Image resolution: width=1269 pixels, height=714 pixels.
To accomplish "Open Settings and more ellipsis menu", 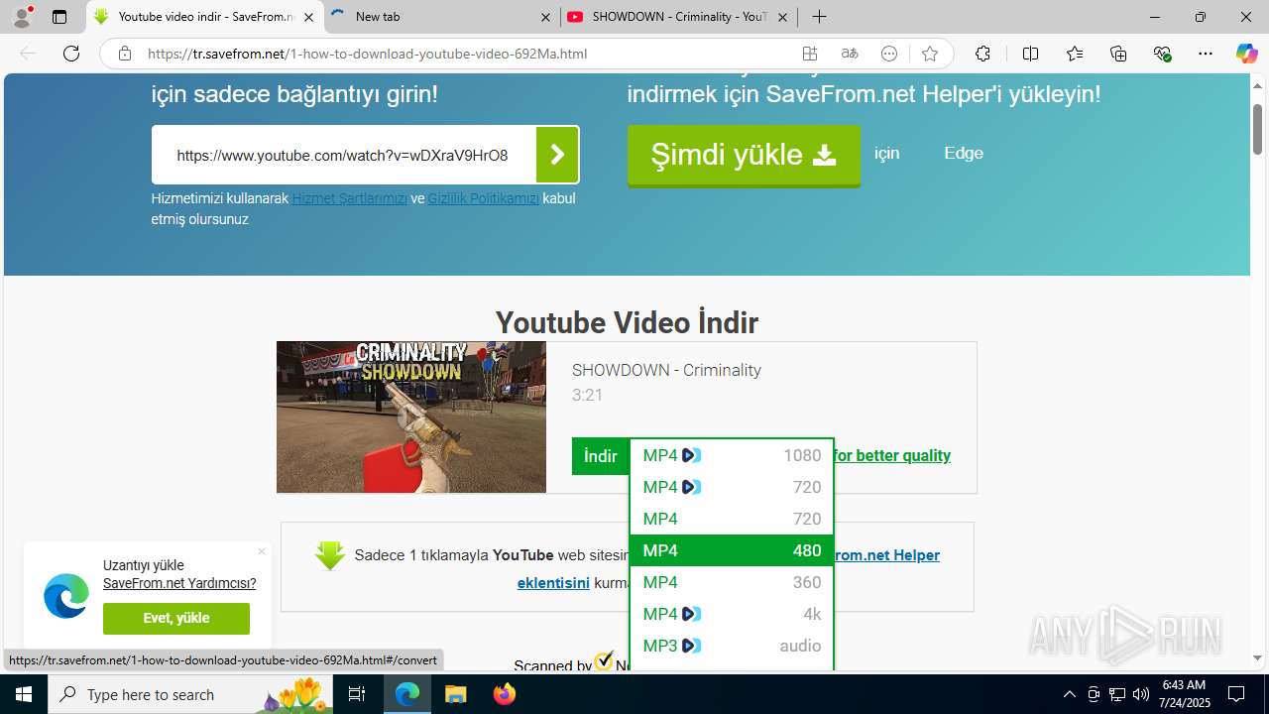I will [x=1206, y=54].
